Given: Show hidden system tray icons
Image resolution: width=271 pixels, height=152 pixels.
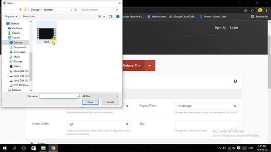Looking at the screenshot, I should (219, 148).
